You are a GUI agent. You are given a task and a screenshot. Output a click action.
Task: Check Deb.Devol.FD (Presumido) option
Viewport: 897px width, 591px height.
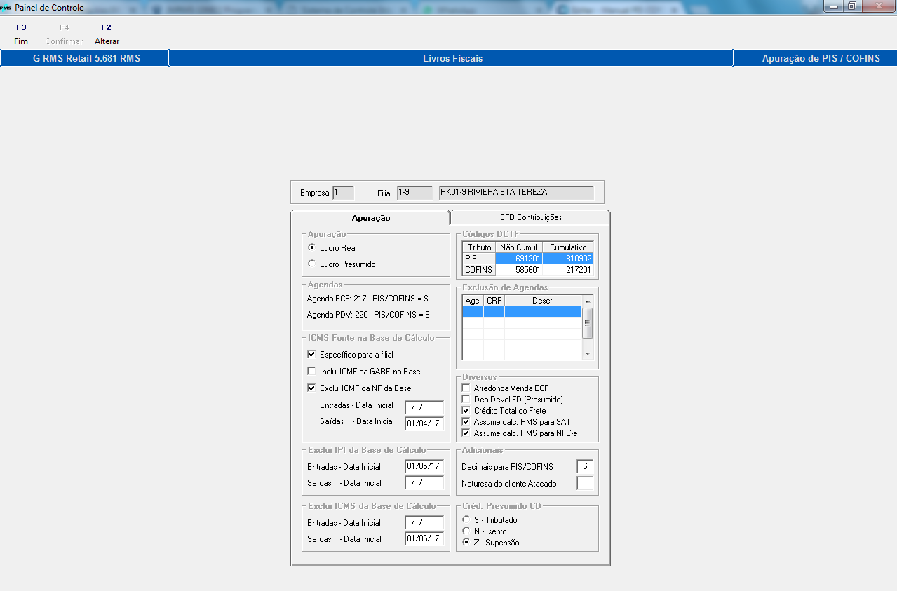[512, 399]
